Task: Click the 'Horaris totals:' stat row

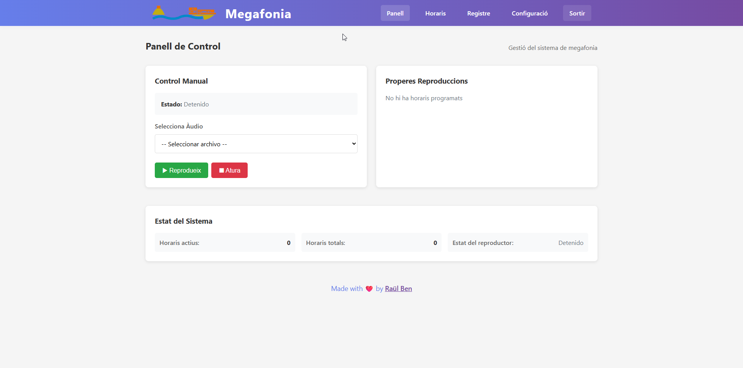Action: 371,243
